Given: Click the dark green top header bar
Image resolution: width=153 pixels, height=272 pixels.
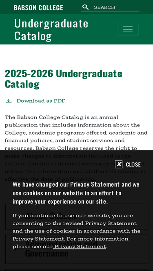Looking at the screenshot, I should coord(77,7).
